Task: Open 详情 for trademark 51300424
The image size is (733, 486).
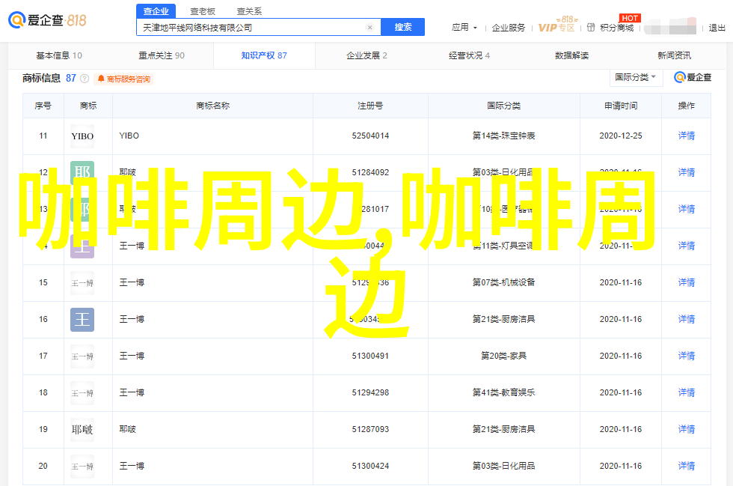Action: click(687, 466)
